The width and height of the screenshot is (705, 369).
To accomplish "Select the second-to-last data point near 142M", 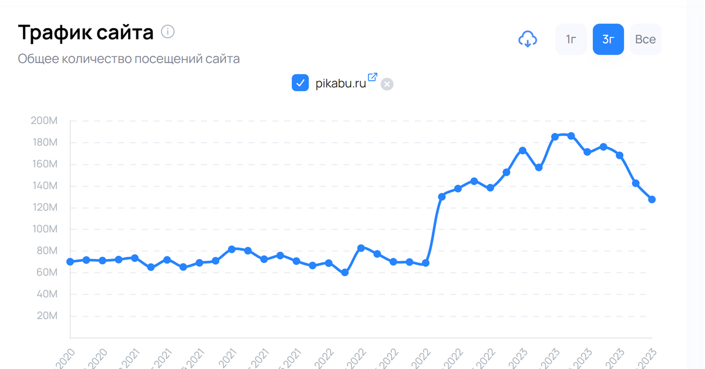I will [636, 183].
